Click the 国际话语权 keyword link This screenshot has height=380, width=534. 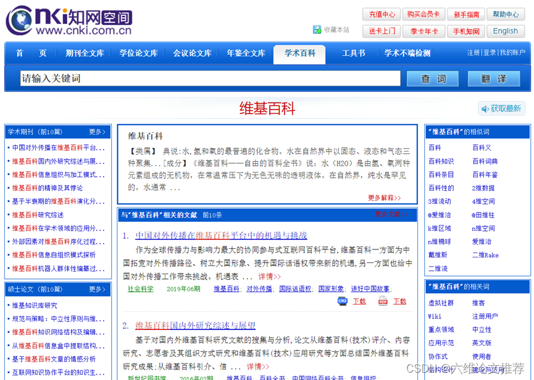[x=295, y=289]
